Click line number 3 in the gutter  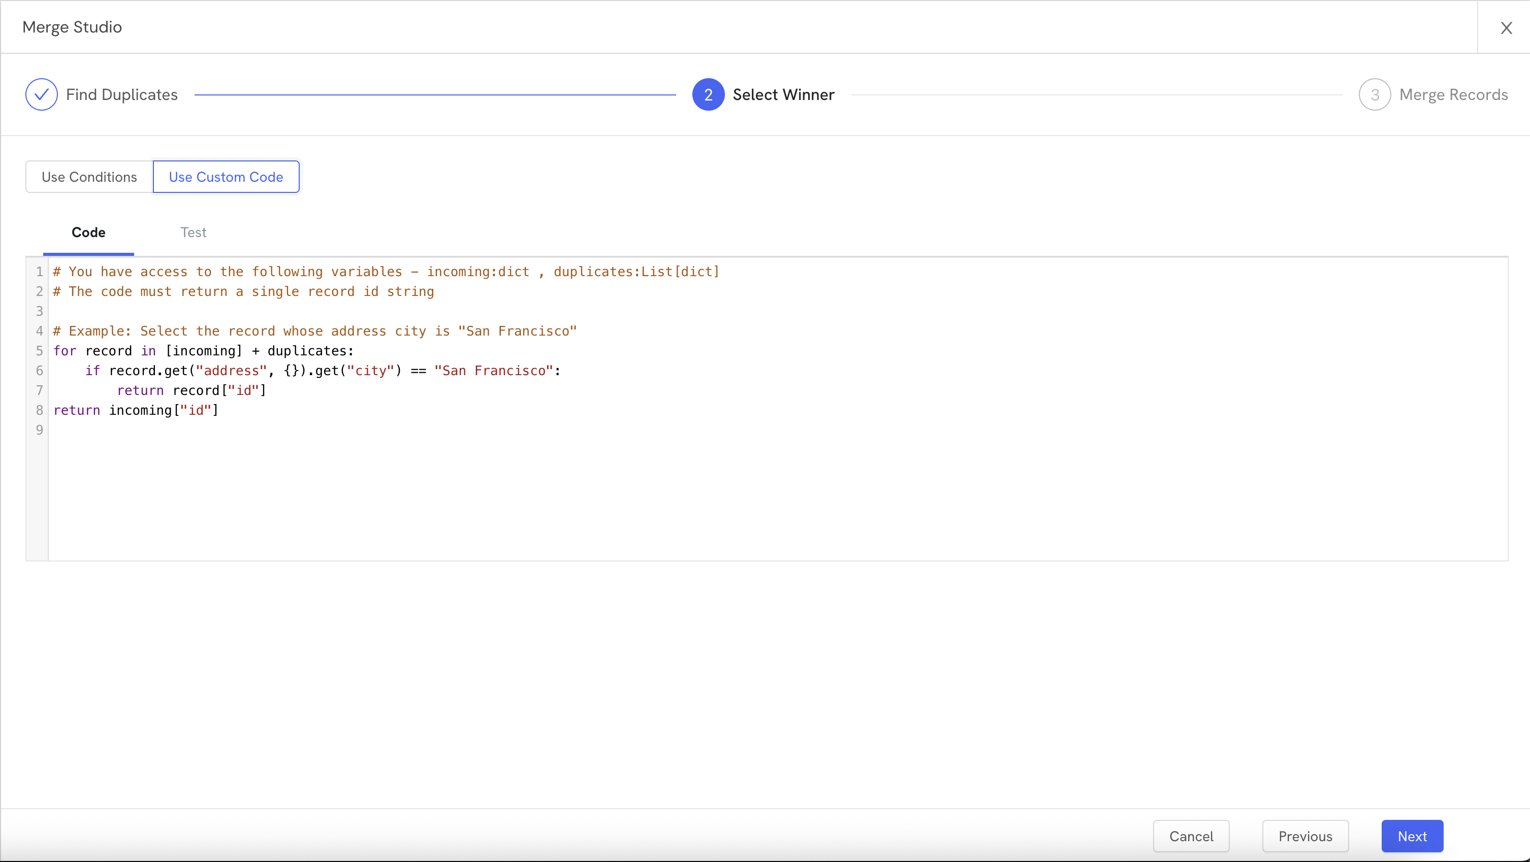tap(39, 311)
